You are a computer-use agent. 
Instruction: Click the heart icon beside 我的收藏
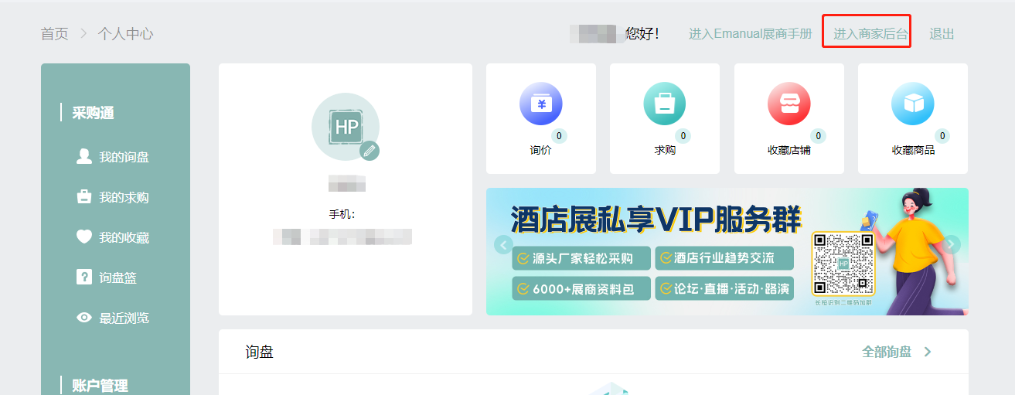(84, 237)
